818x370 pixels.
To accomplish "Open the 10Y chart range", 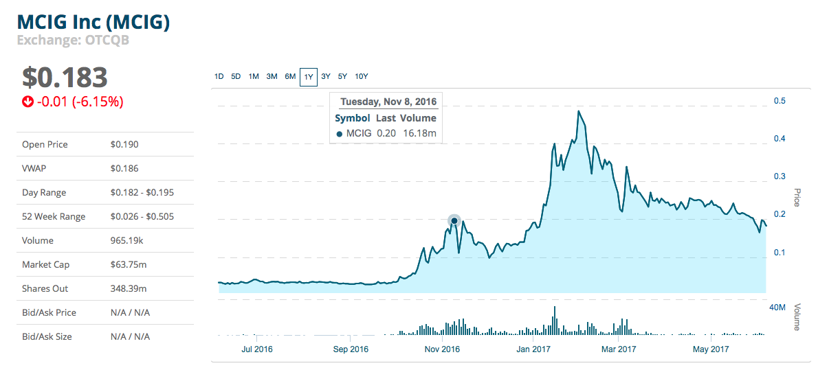I will (x=362, y=77).
